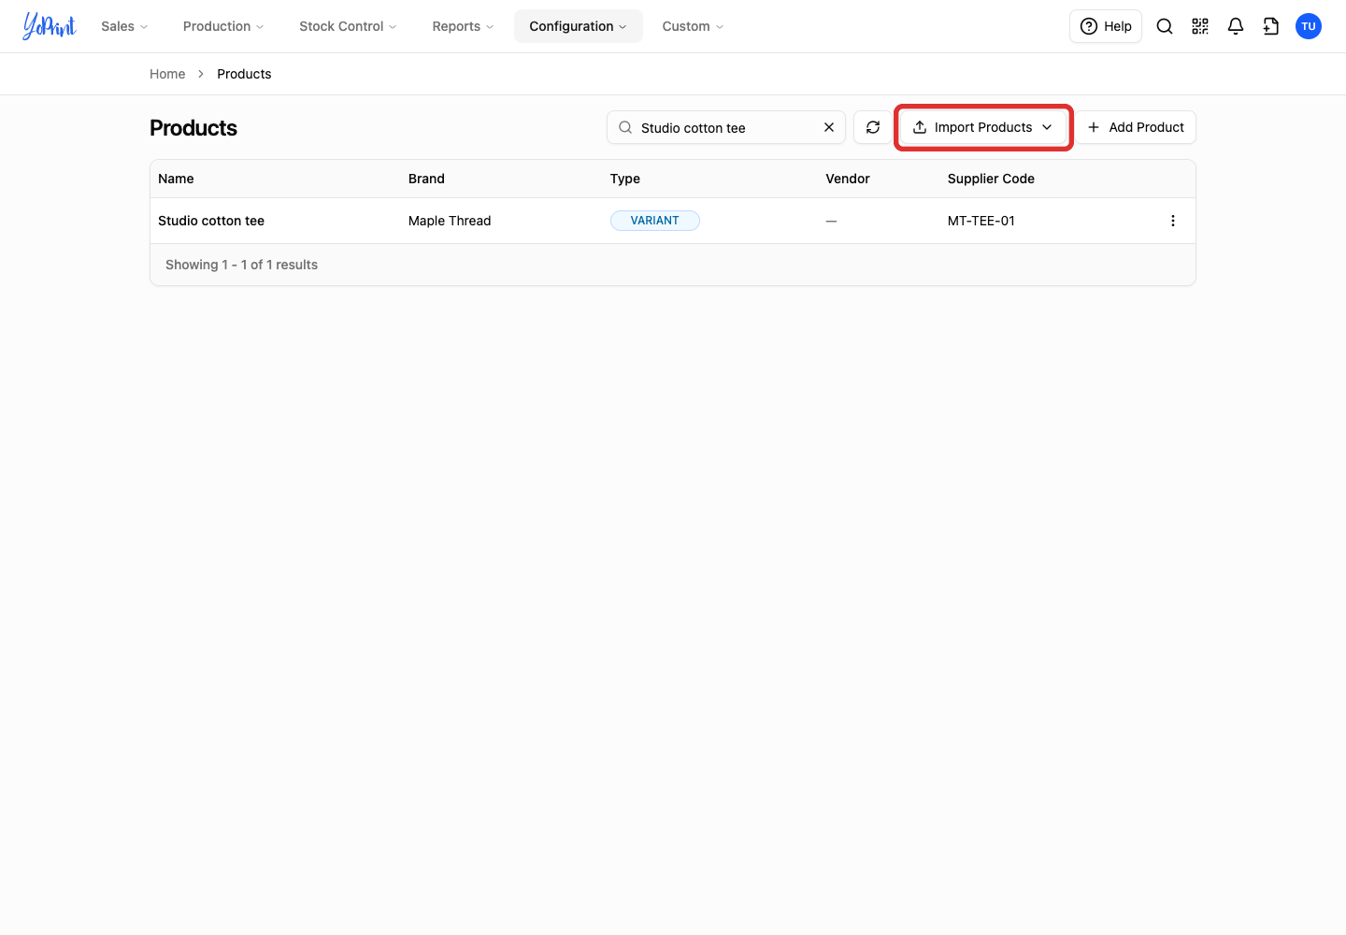Screen dimensions: 1346x935
Task: Open the notifications bell
Action: (1236, 26)
